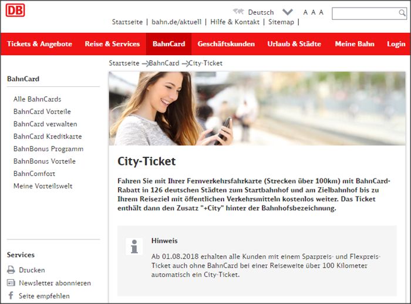Select the medium font size A
This screenshot has height=304, width=411.
(x=313, y=12)
